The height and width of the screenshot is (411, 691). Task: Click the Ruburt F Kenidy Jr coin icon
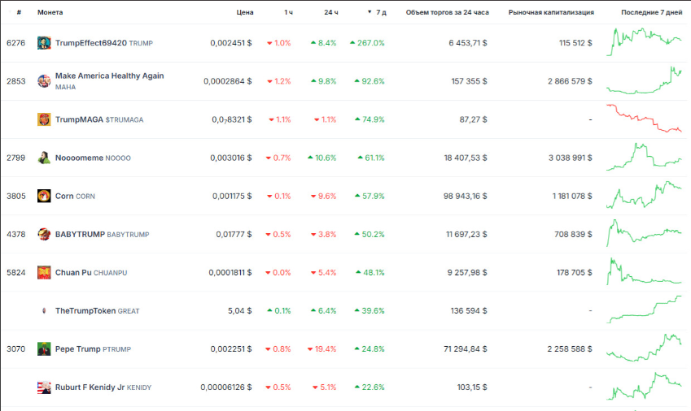[44, 387]
